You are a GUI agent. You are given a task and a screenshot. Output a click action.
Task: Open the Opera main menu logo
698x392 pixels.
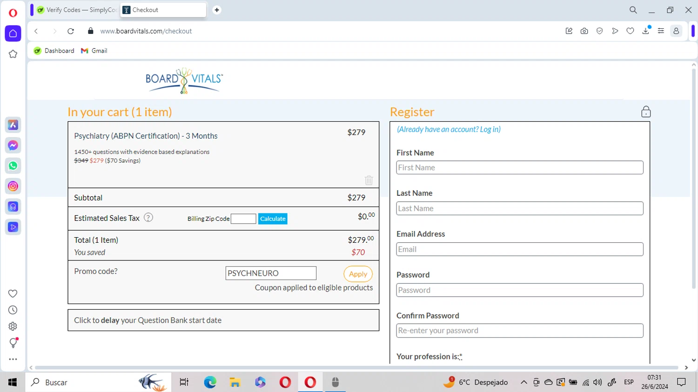13,13
